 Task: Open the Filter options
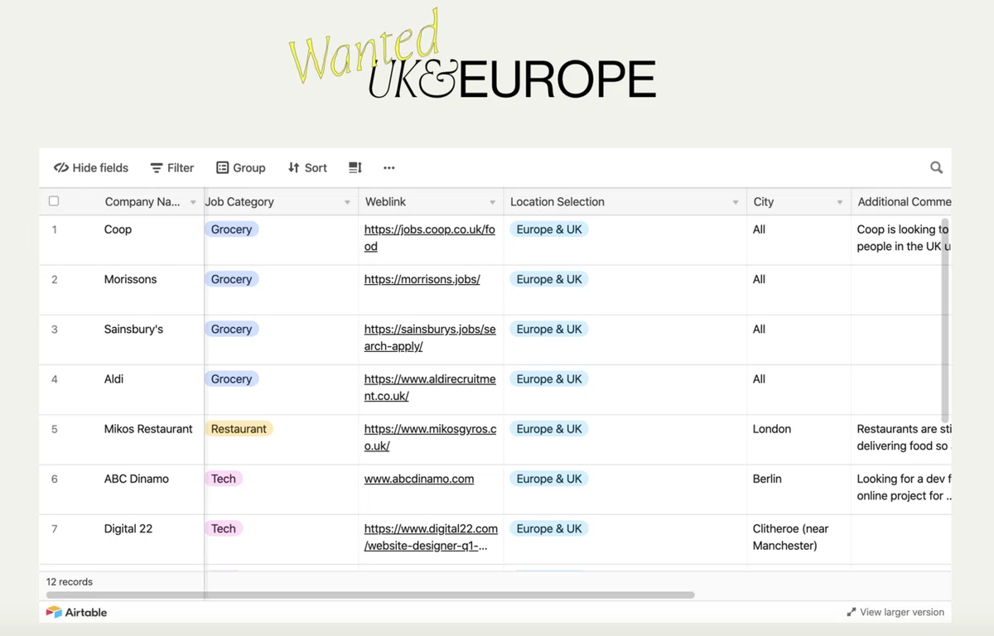pos(171,167)
